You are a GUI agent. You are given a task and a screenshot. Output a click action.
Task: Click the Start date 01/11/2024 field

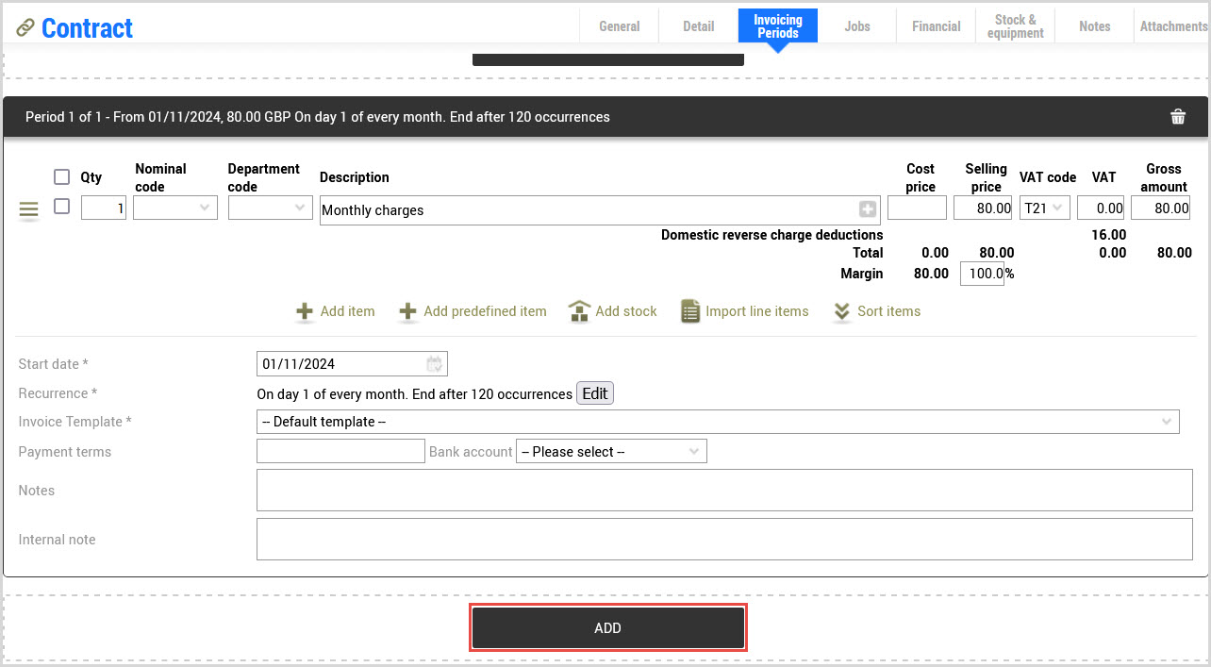coord(352,363)
